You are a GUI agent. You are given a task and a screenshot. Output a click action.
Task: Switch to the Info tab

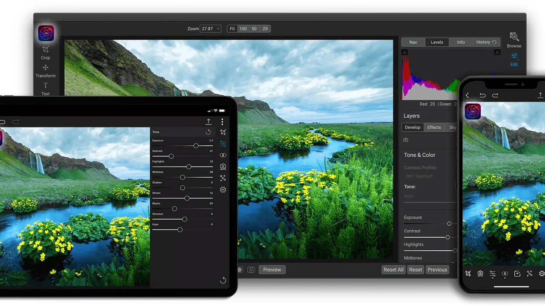tap(461, 42)
